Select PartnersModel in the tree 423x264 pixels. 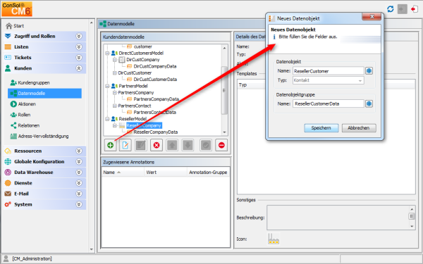click(133, 86)
